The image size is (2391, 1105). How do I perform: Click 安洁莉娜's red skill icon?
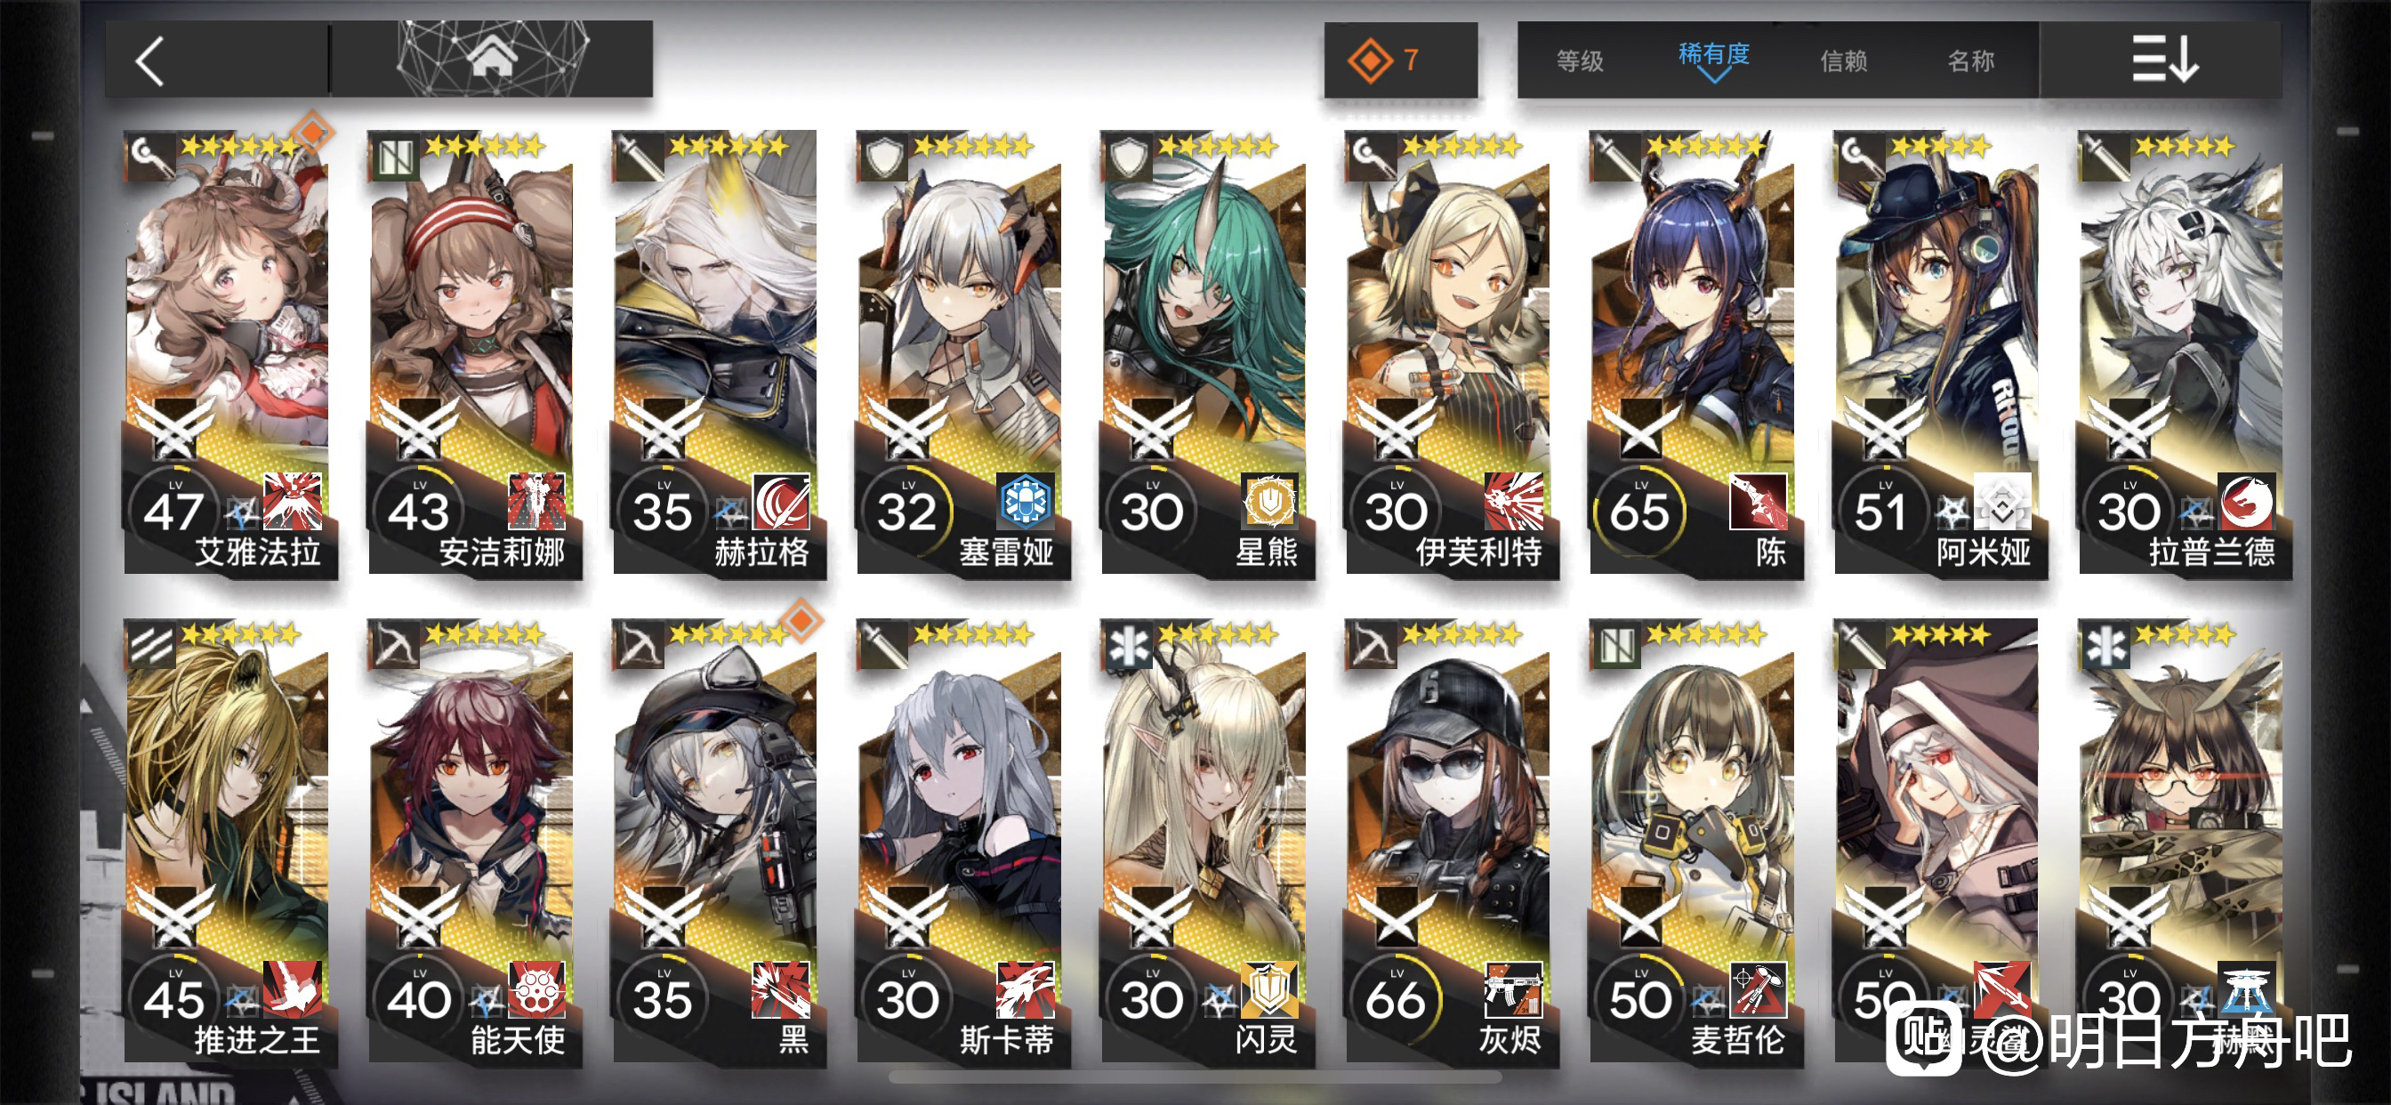point(536,502)
